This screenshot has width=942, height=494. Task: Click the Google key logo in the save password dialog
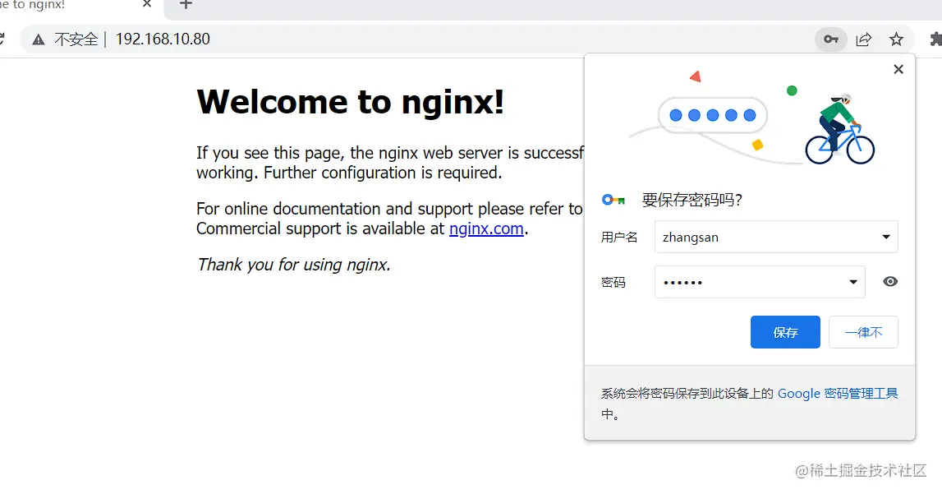[x=611, y=199]
